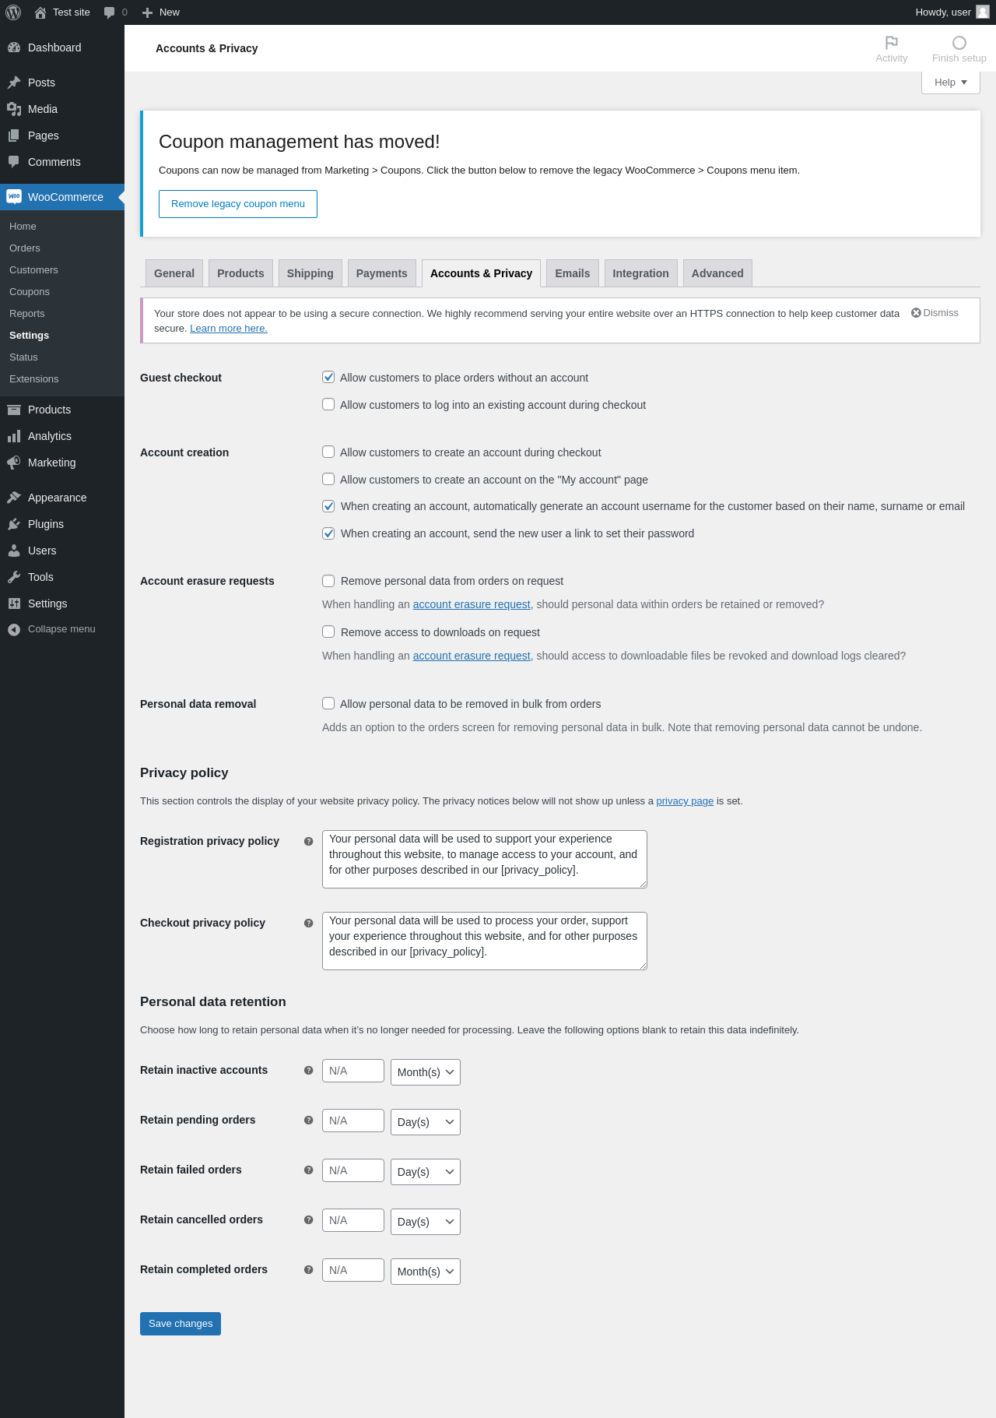Click the Products archive icon in sidebar
Screen dimensions: 996x1418
(14, 410)
